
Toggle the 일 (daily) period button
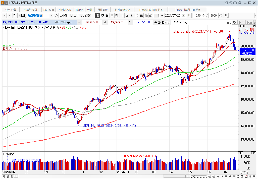(97, 16)
